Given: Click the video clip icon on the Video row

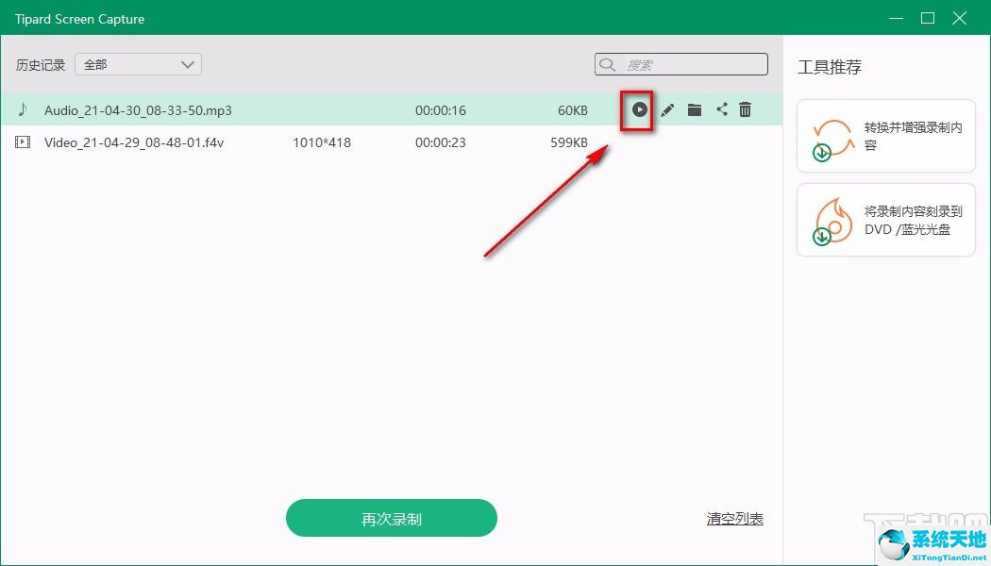Looking at the screenshot, I should (x=23, y=142).
